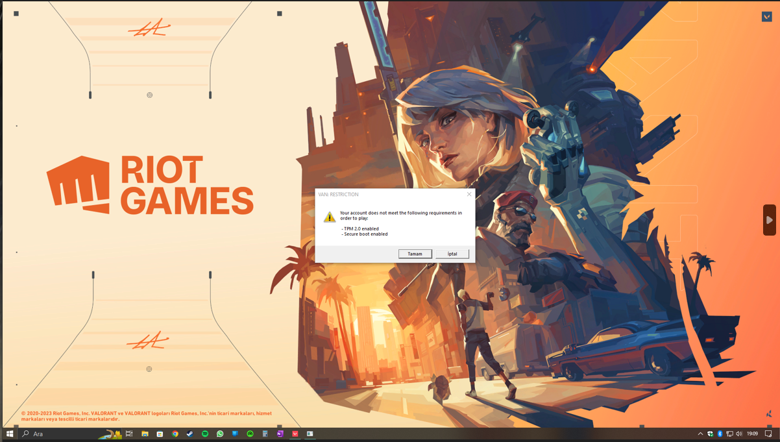780x442 pixels.
Task: Open network status tray icon
Action: (x=729, y=434)
